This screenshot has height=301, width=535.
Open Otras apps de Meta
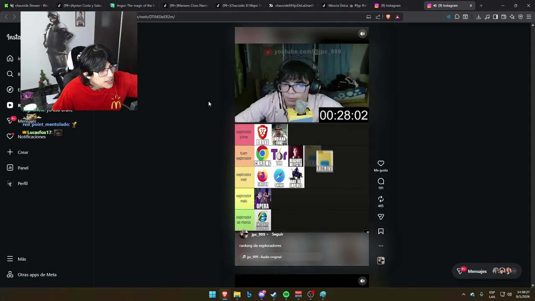coord(31,275)
